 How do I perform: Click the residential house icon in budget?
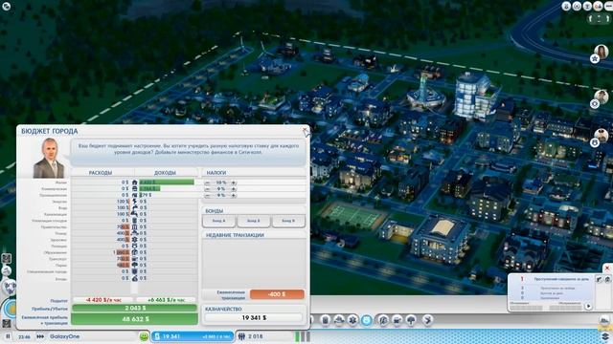pos(134,183)
